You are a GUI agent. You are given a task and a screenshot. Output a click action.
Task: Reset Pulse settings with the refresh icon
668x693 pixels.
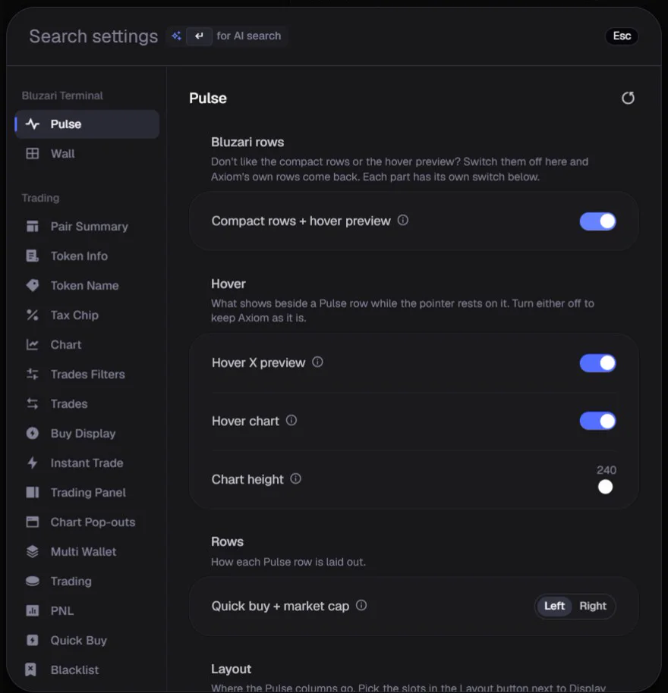pyautogui.click(x=628, y=98)
